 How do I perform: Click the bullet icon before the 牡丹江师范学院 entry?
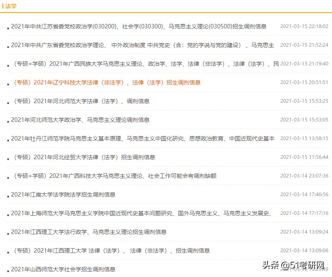7,140
